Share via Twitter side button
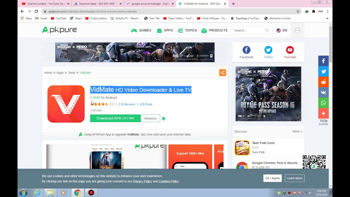 pyautogui.click(x=323, y=71)
